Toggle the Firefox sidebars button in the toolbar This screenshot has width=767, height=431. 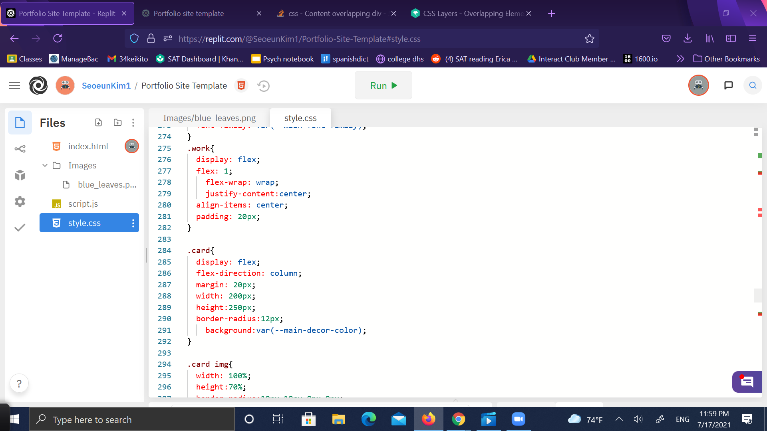[x=731, y=39]
